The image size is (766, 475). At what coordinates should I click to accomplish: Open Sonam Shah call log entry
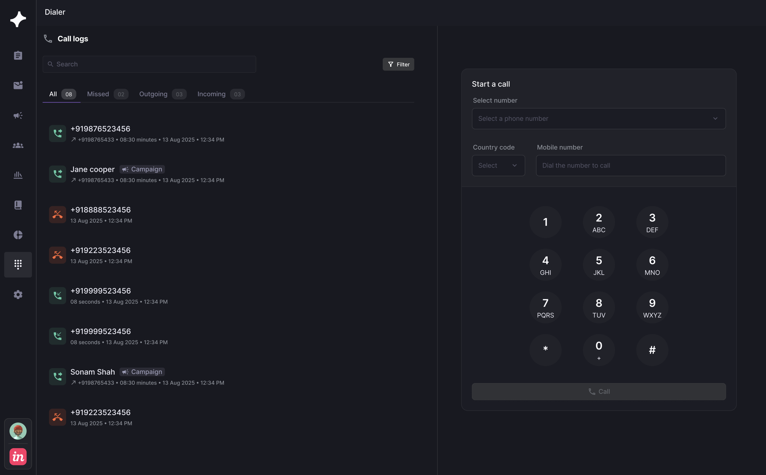pyautogui.click(x=228, y=377)
